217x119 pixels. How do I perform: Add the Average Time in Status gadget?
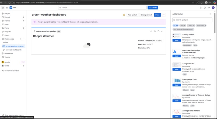click(x=177, y=116)
